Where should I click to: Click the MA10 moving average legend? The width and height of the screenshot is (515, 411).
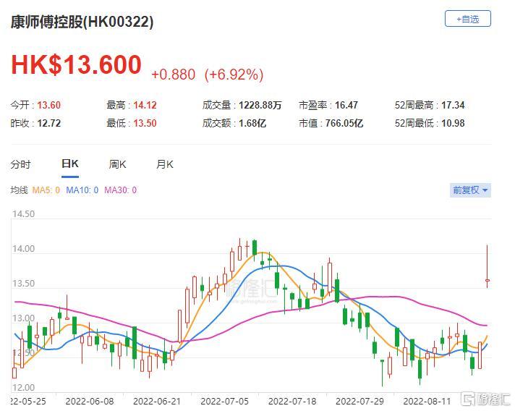tap(82, 190)
